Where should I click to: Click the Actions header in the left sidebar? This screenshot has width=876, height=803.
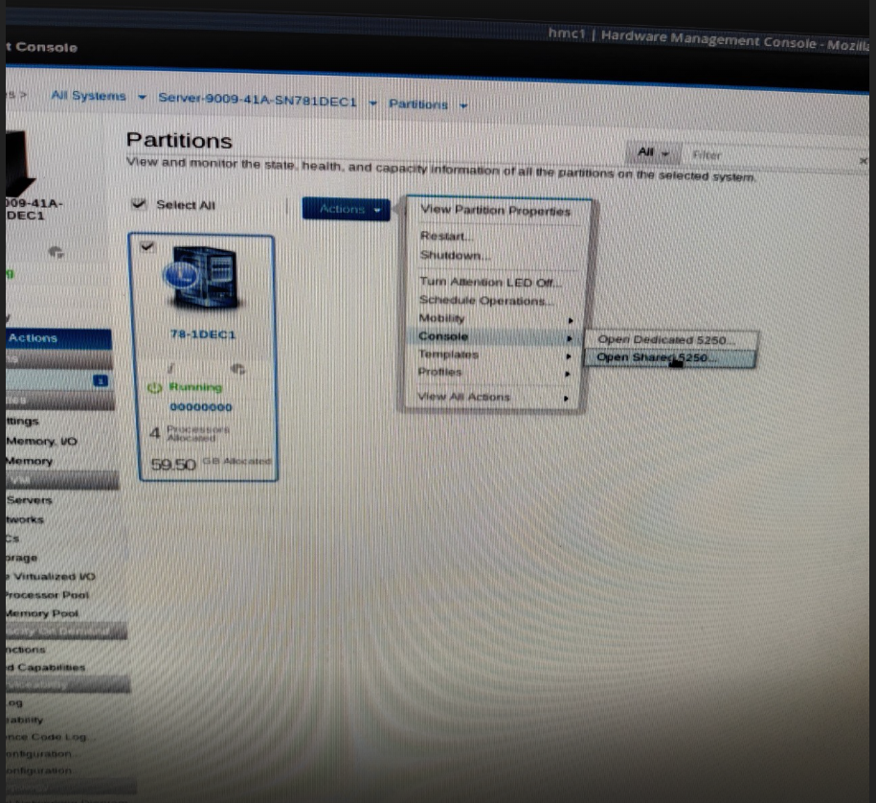[58, 338]
